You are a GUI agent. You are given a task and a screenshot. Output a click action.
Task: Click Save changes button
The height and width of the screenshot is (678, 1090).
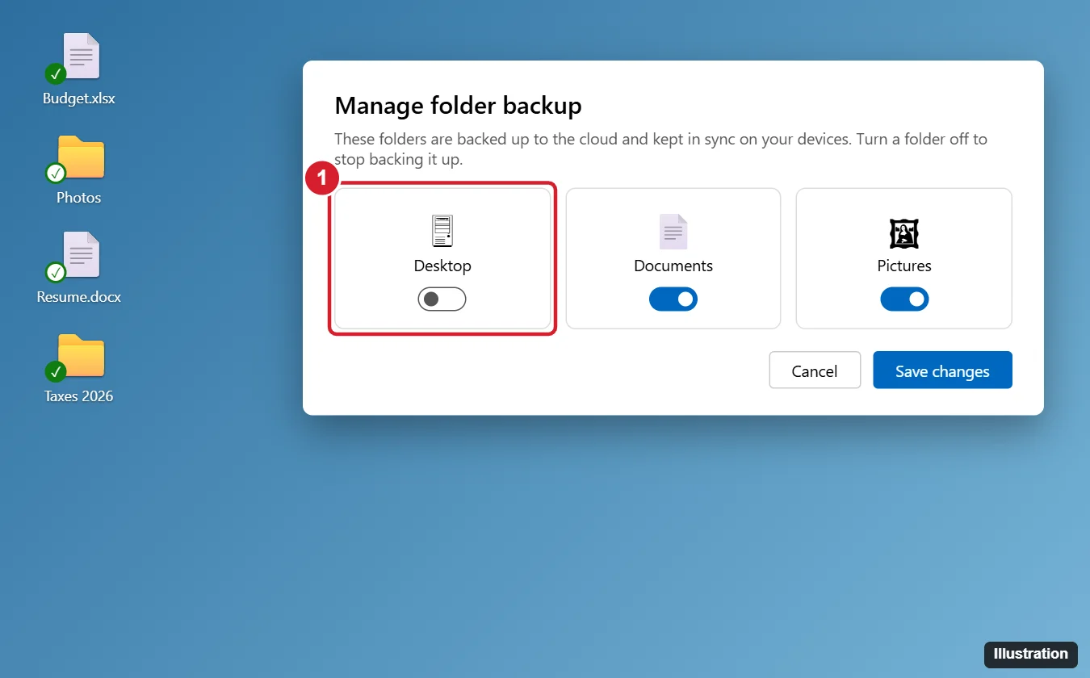(x=942, y=370)
